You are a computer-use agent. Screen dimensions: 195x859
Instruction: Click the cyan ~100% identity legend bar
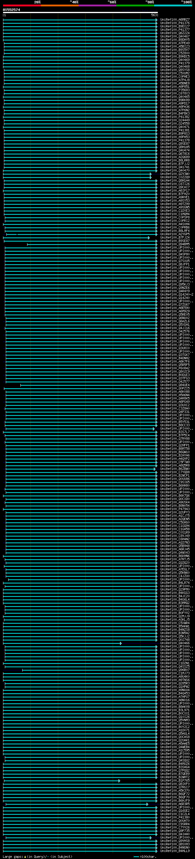[173, 5]
